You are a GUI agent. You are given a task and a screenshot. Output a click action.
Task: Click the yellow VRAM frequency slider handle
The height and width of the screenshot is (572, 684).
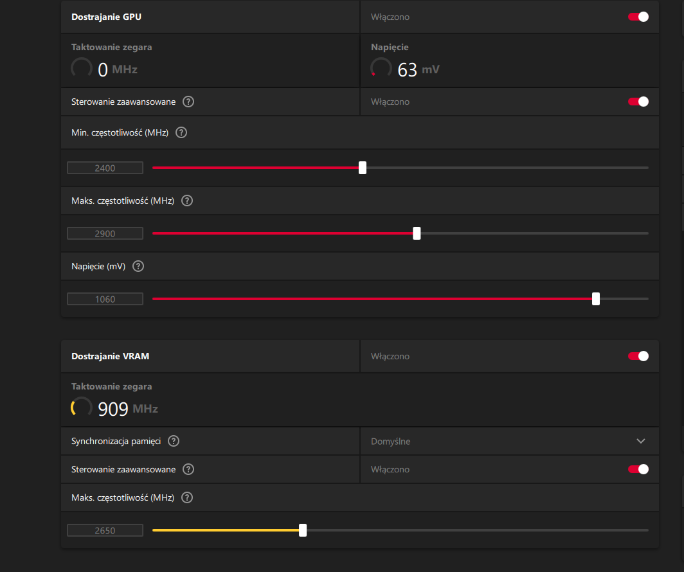click(303, 530)
